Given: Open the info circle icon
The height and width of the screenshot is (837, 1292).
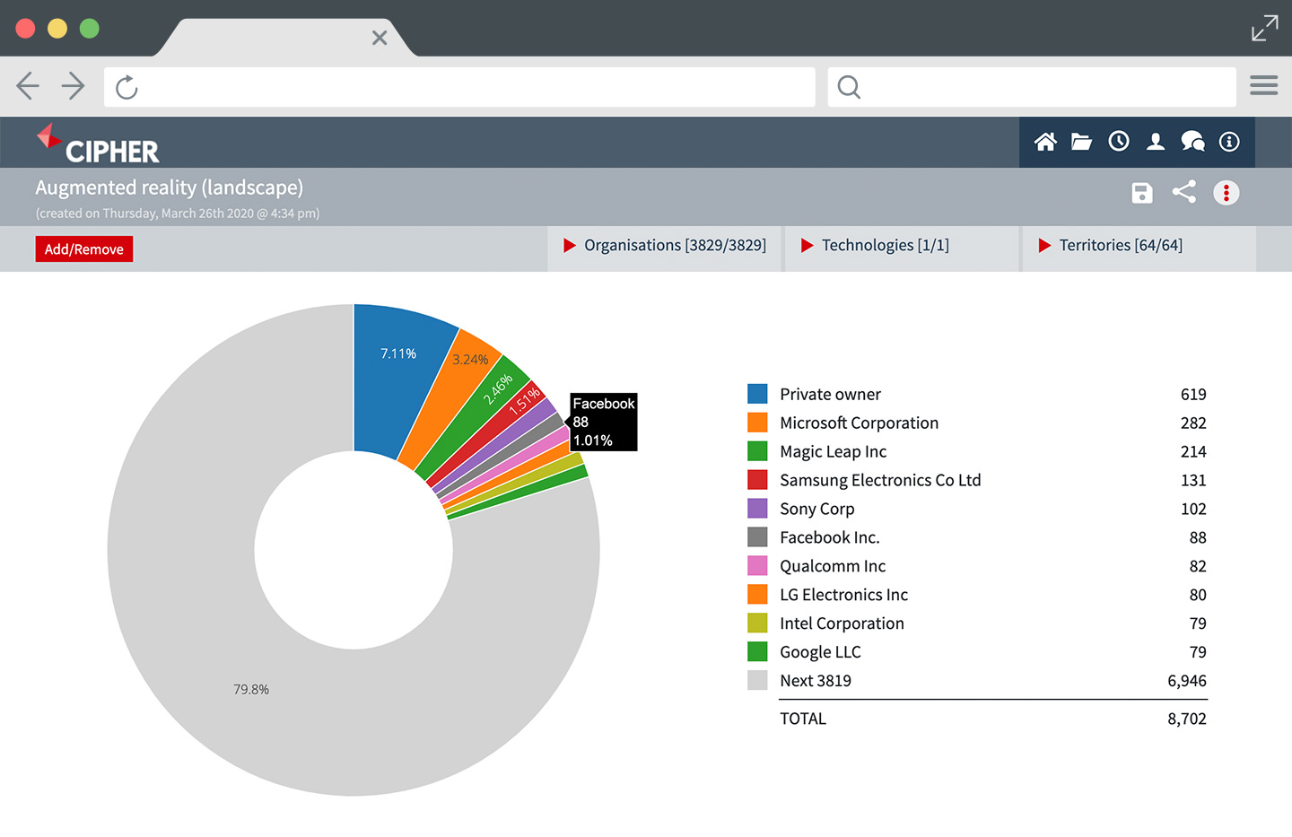Looking at the screenshot, I should 1229,142.
